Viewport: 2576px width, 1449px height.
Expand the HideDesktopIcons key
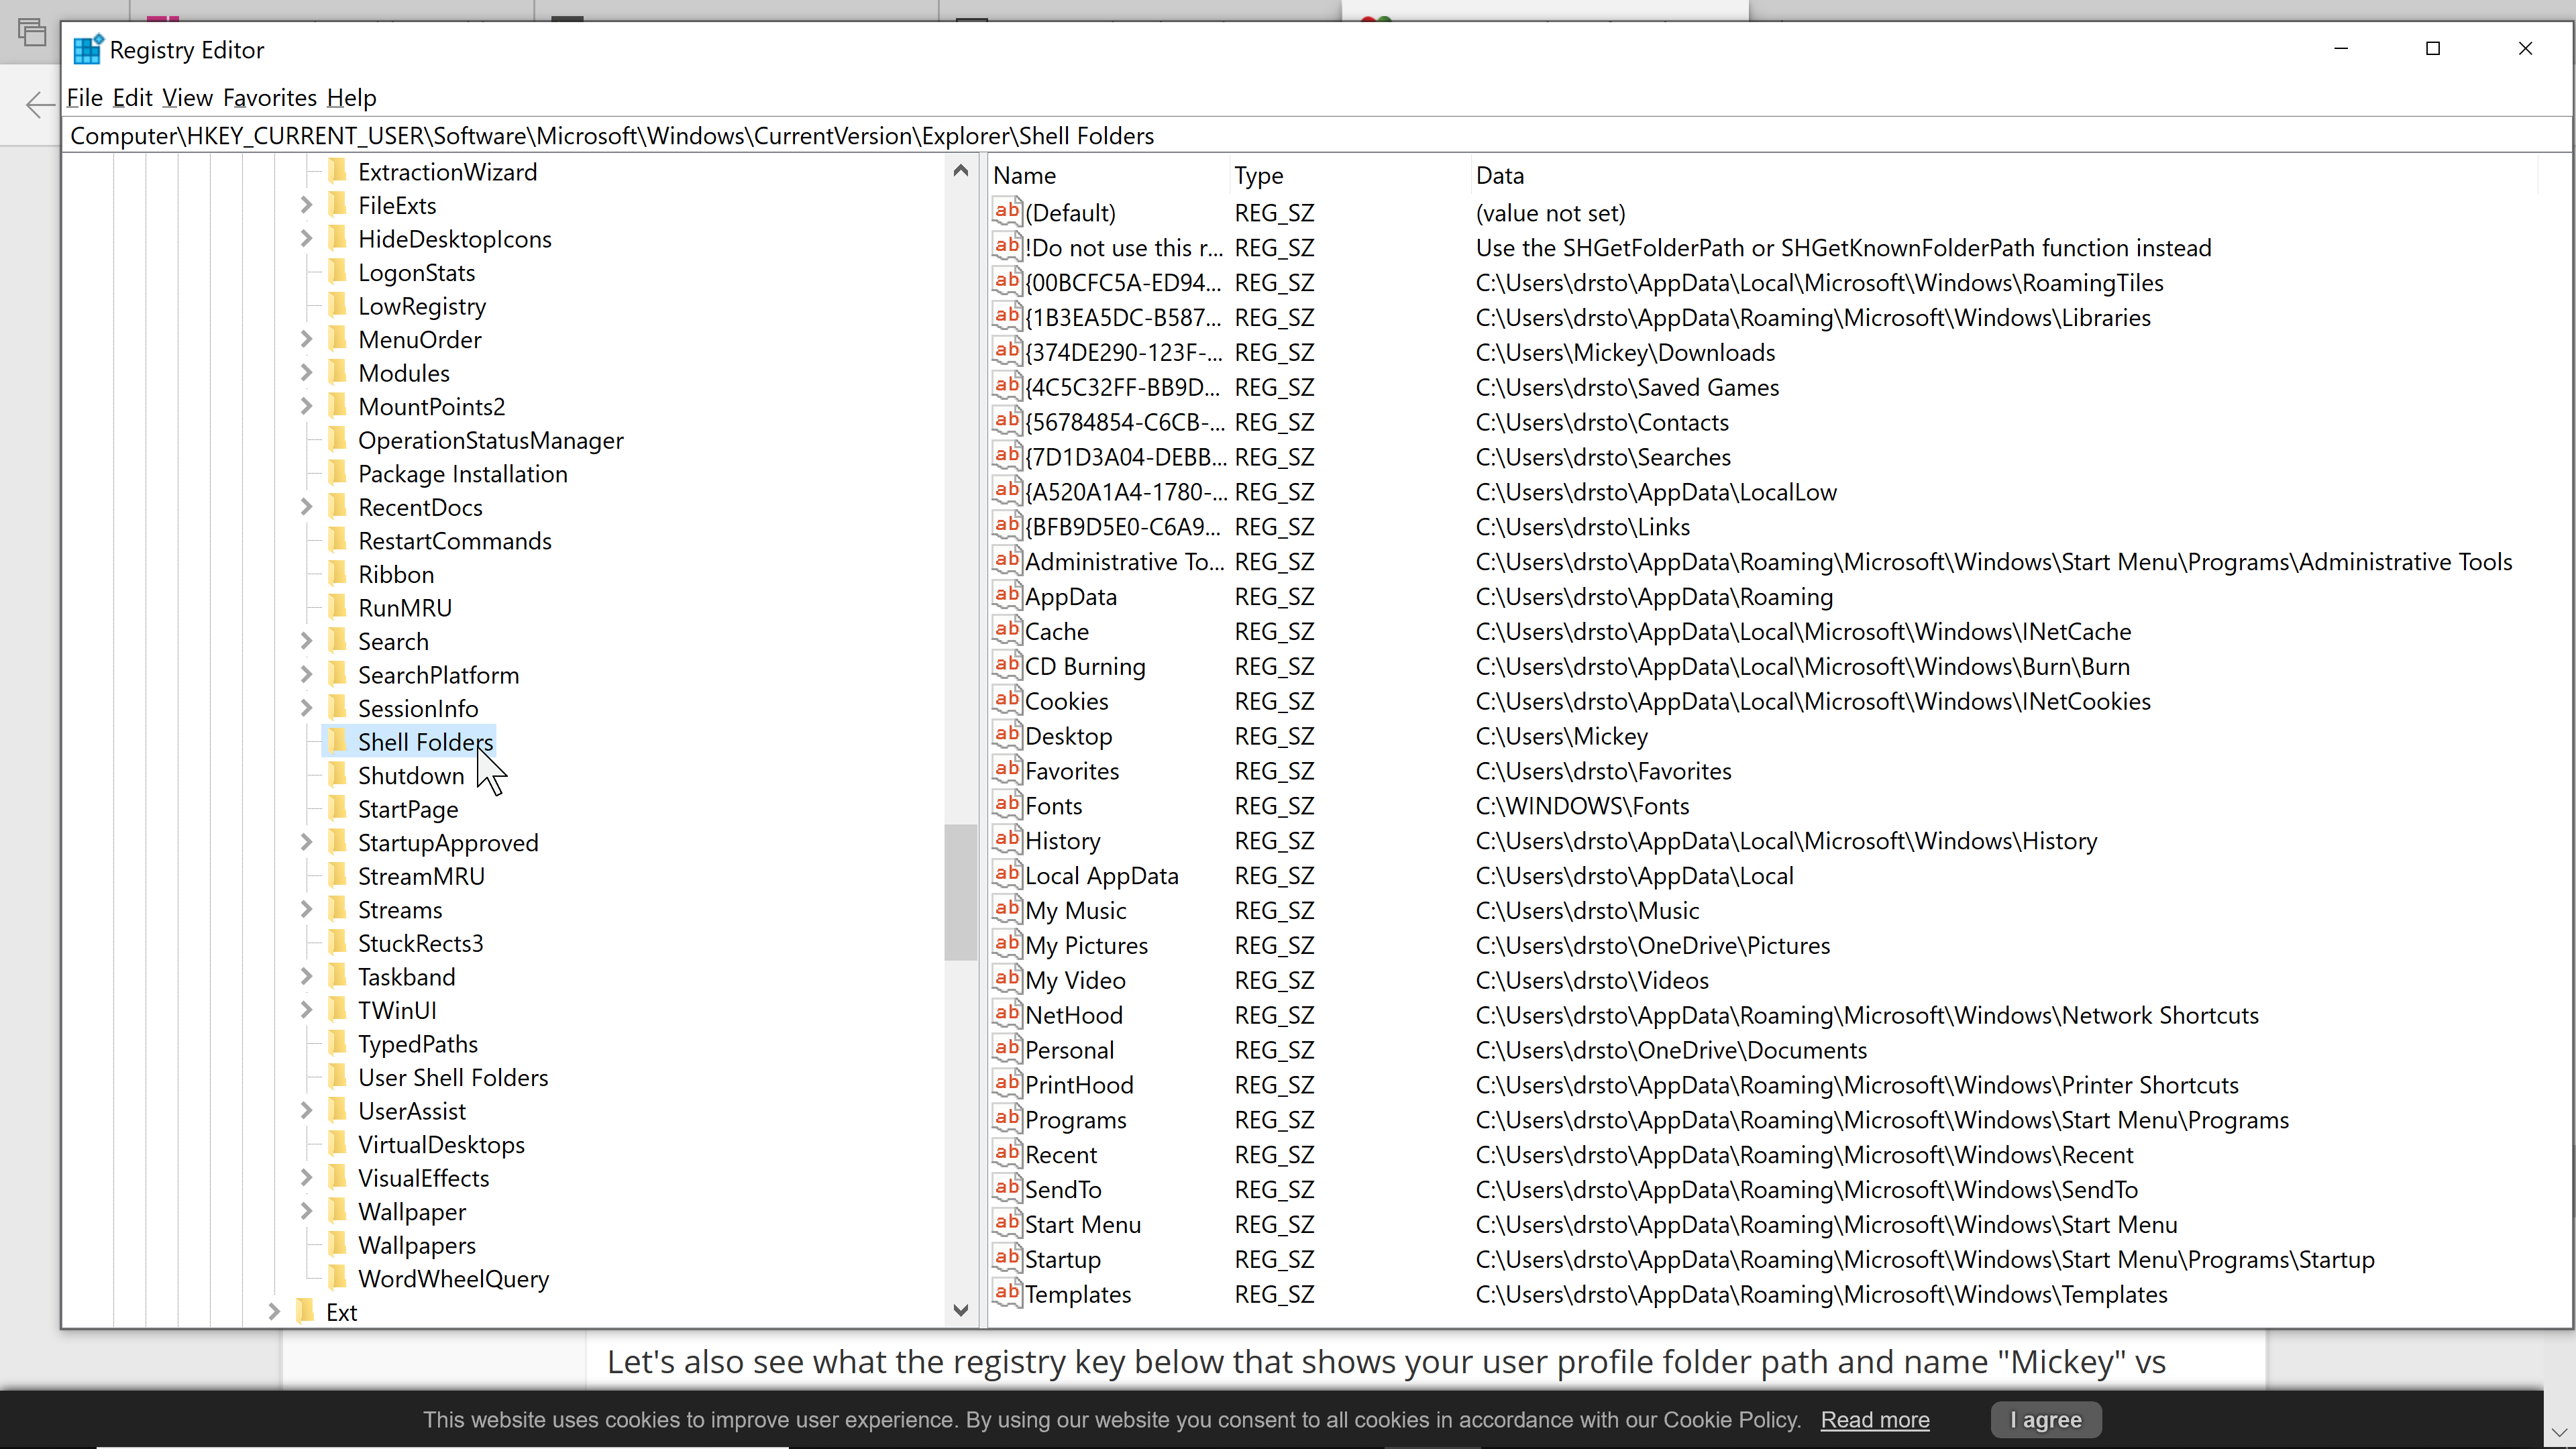307,239
